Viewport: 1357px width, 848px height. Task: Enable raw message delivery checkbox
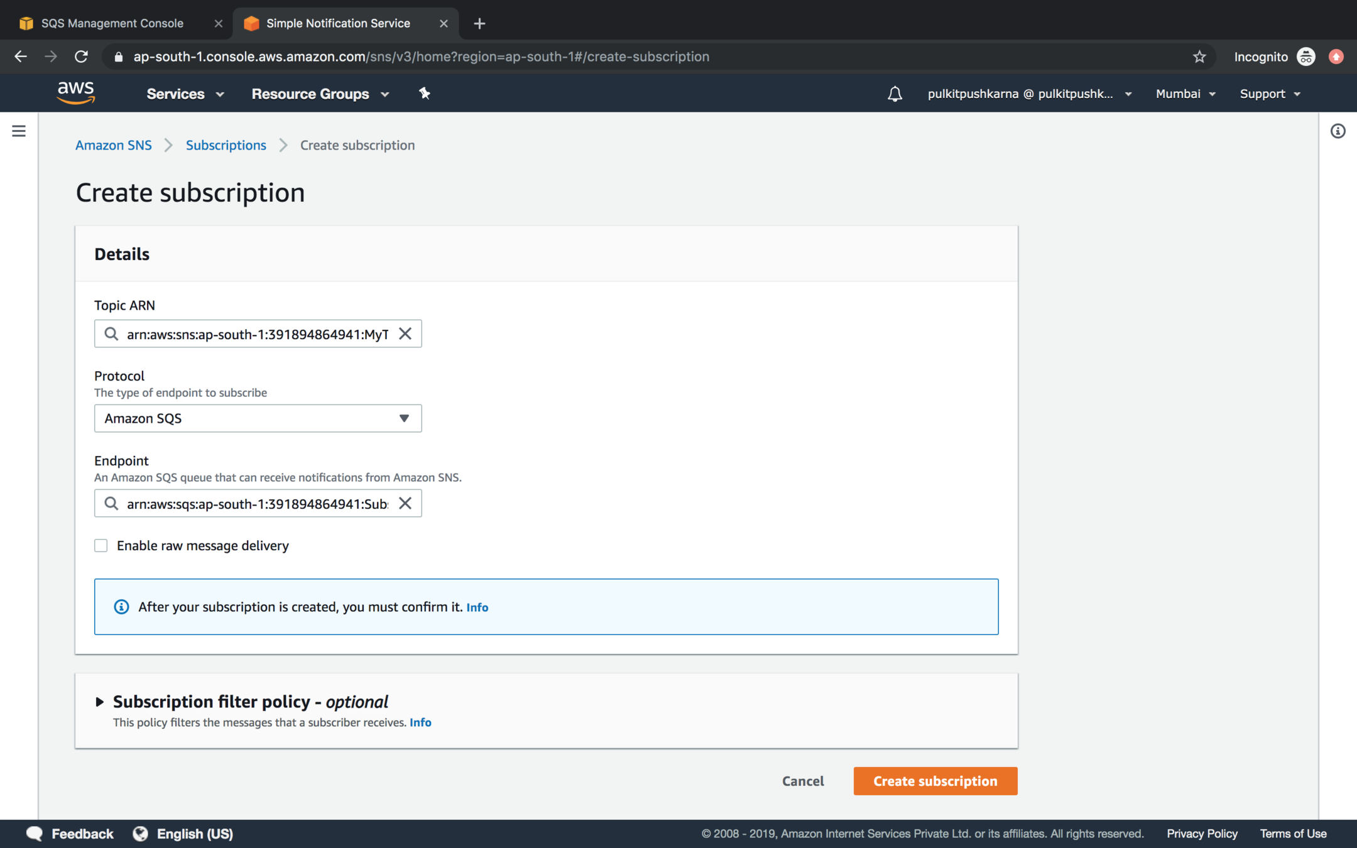click(101, 545)
